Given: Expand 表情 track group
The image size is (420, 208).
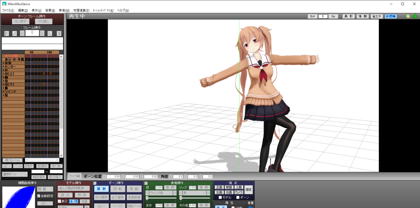Looking at the screenshot, I should tap(3, 63).
